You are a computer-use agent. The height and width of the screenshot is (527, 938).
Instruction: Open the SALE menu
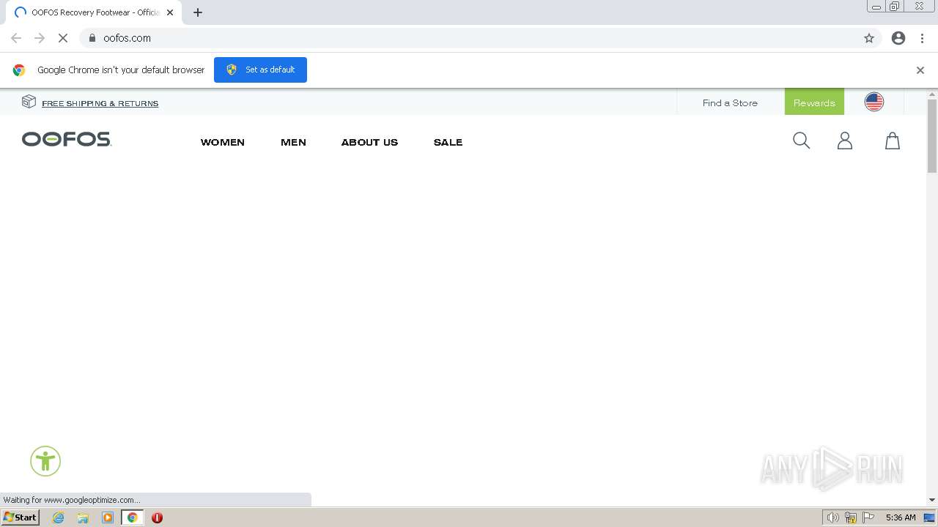tap(448, 142)
